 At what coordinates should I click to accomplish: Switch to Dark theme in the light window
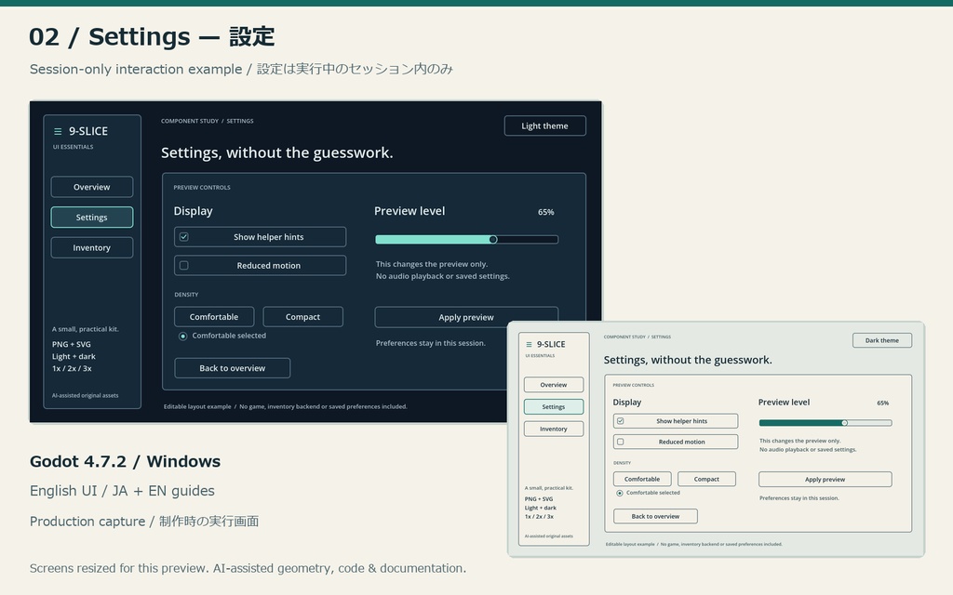click(x=882, y=340)
